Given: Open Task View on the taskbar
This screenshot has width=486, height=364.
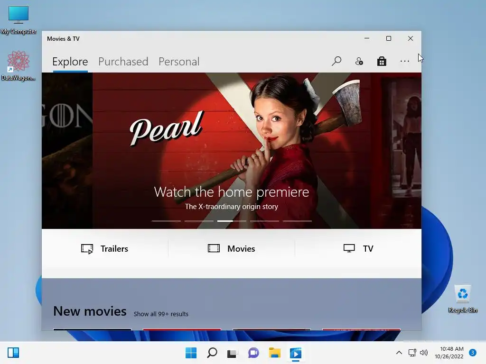Looking at the screenshot, I should (233, 353).
